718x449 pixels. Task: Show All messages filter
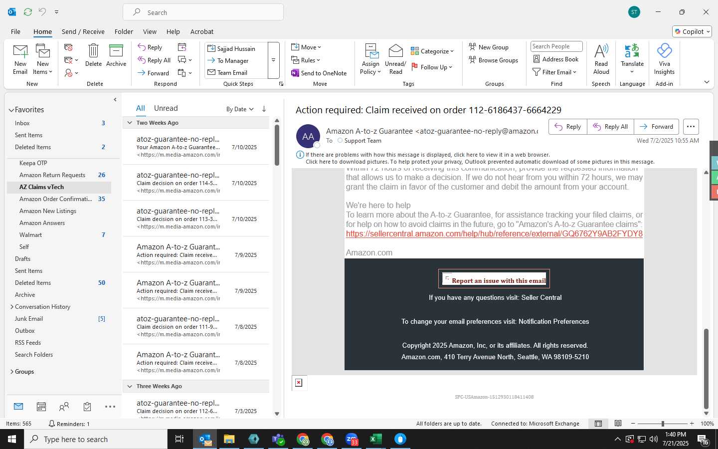tap(141, 108)
